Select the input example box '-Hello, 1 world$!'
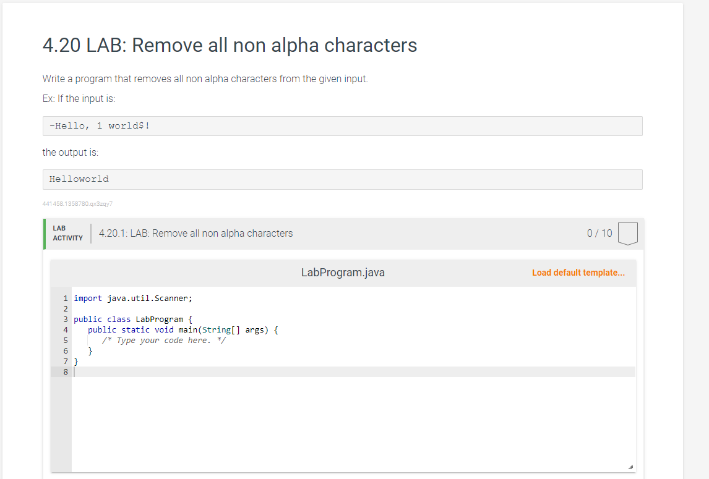This screenshot has width=709, height=479. click(342, 125)
